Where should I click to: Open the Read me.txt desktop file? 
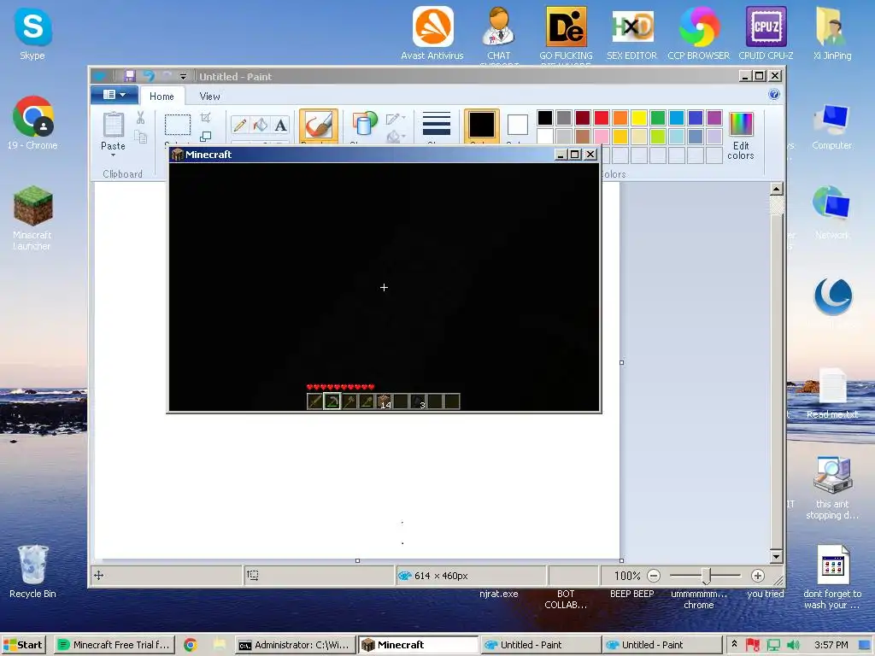coord(832,393)
